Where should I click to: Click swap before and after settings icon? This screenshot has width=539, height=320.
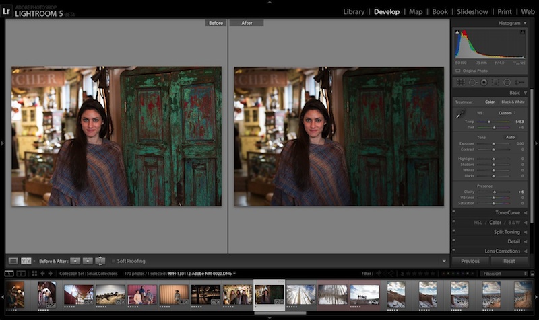[100, 261]
